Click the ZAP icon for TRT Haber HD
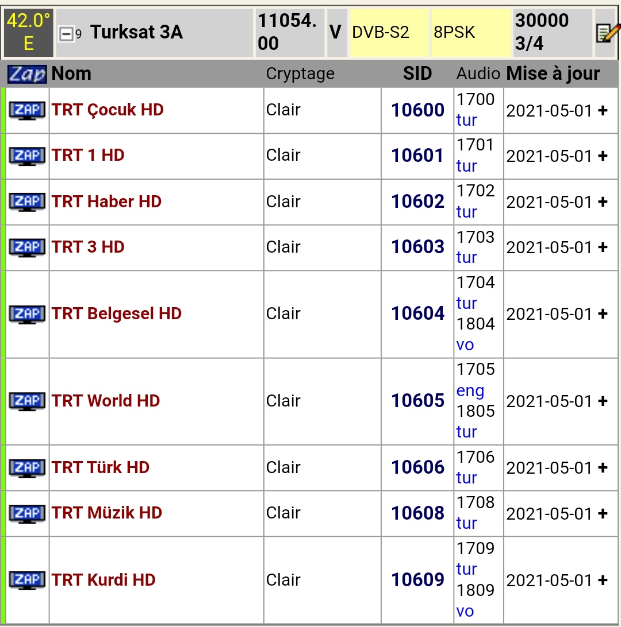This screenshot has height=627, width=621. 27,202
